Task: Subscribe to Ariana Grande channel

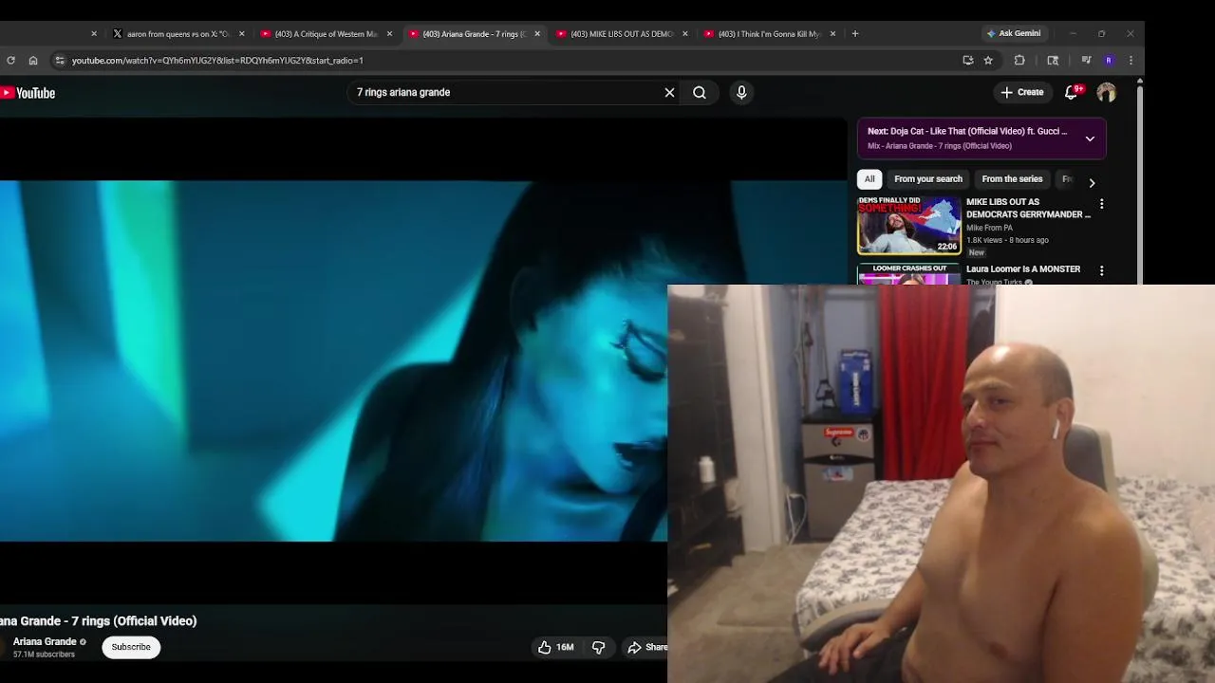Action: 131,647
